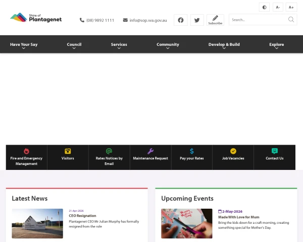Image resolution: width=303 pixels, height=242 pixels.
Task: Call the number (08) 9892 1111
Action: 100,20
